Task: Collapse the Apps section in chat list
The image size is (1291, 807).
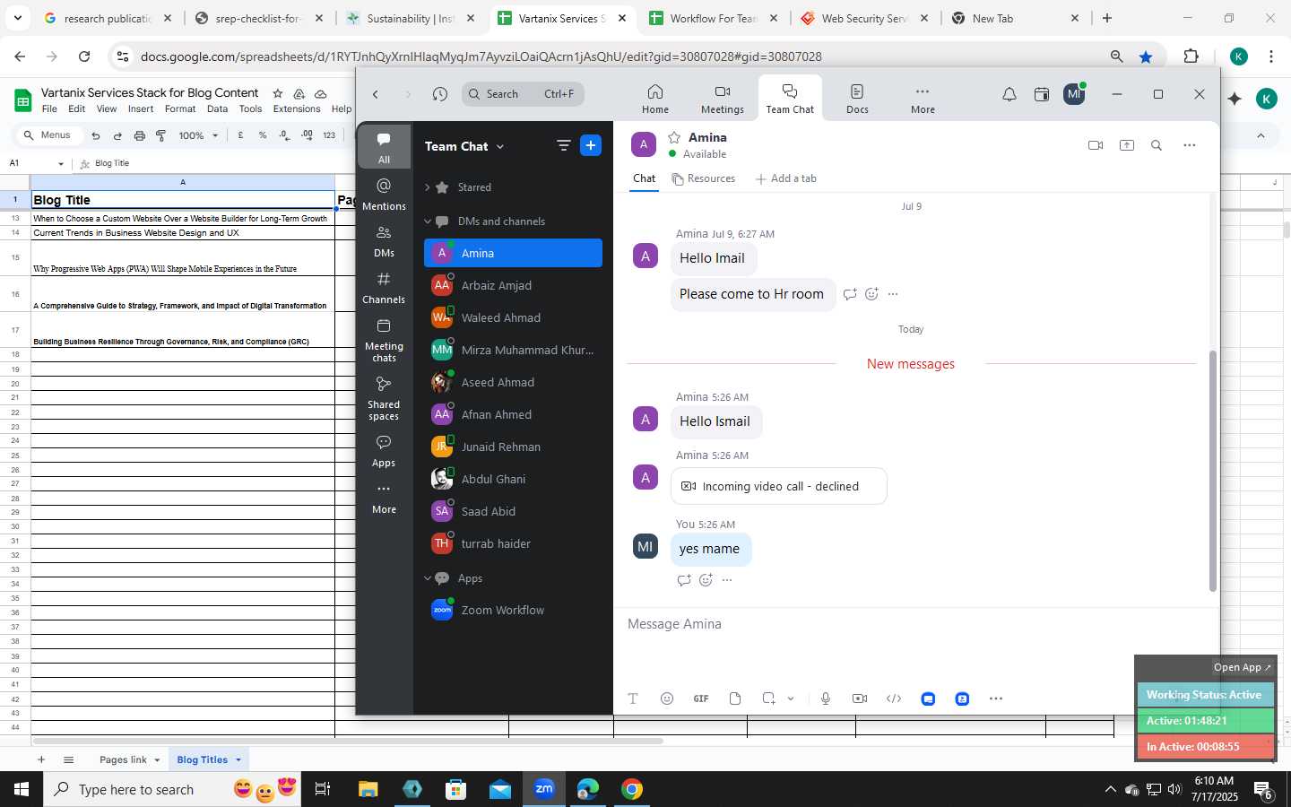Action: tap(428, 578)
